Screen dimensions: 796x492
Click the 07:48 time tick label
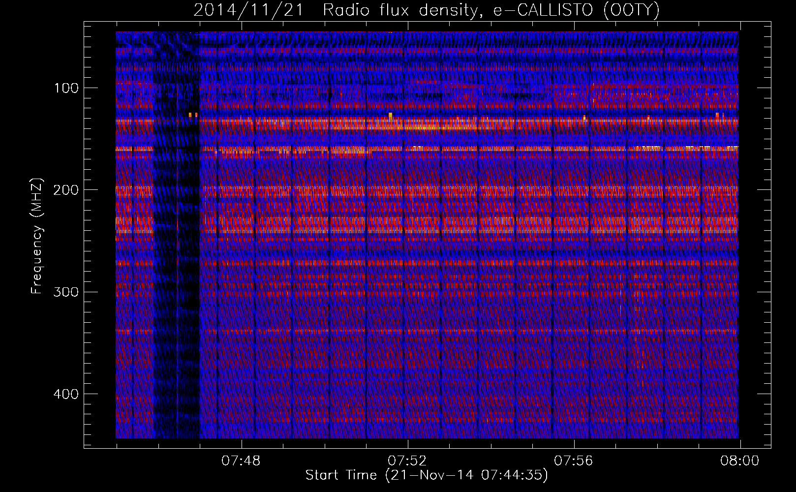pos(241,461)
